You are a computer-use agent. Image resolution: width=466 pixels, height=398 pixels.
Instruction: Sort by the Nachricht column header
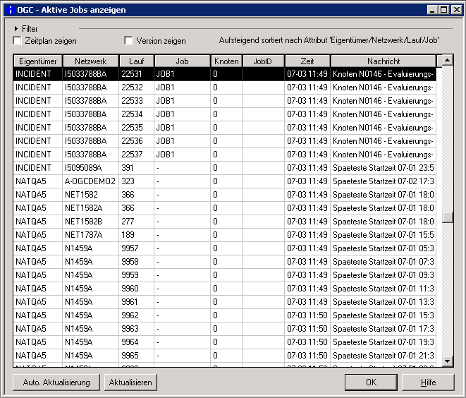(384, 61)
